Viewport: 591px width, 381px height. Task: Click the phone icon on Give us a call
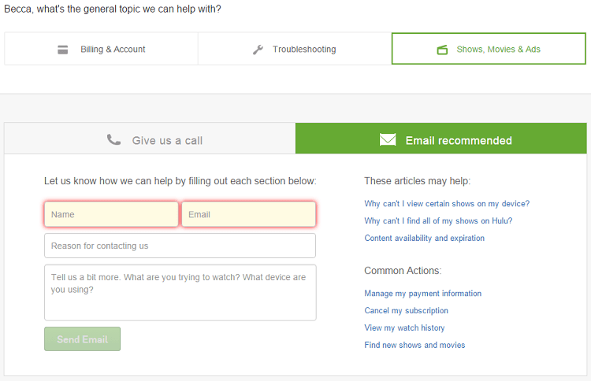pyautogui.click(x=113, y=139)
